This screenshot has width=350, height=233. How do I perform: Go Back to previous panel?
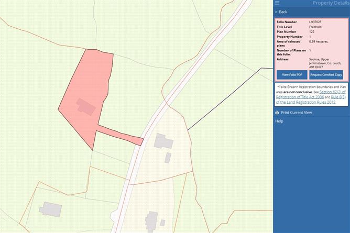point(283,12)
